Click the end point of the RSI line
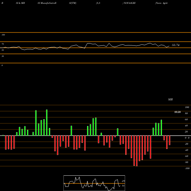191x191 pixels. coord(169,46)
